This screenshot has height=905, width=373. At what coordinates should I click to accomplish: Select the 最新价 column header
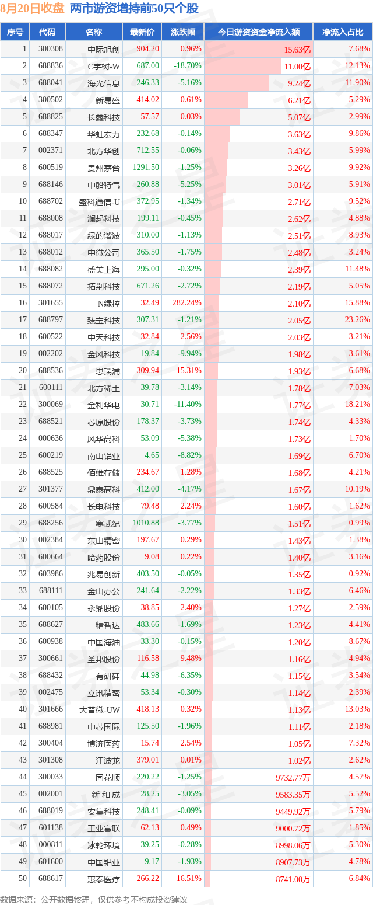click(x=142, y=32)
